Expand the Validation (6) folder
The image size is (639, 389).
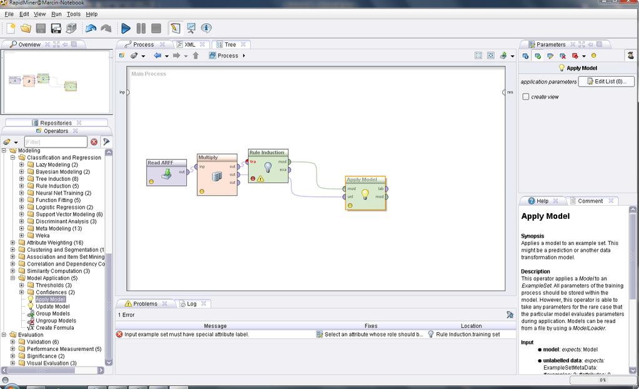(x=12, y=342)
